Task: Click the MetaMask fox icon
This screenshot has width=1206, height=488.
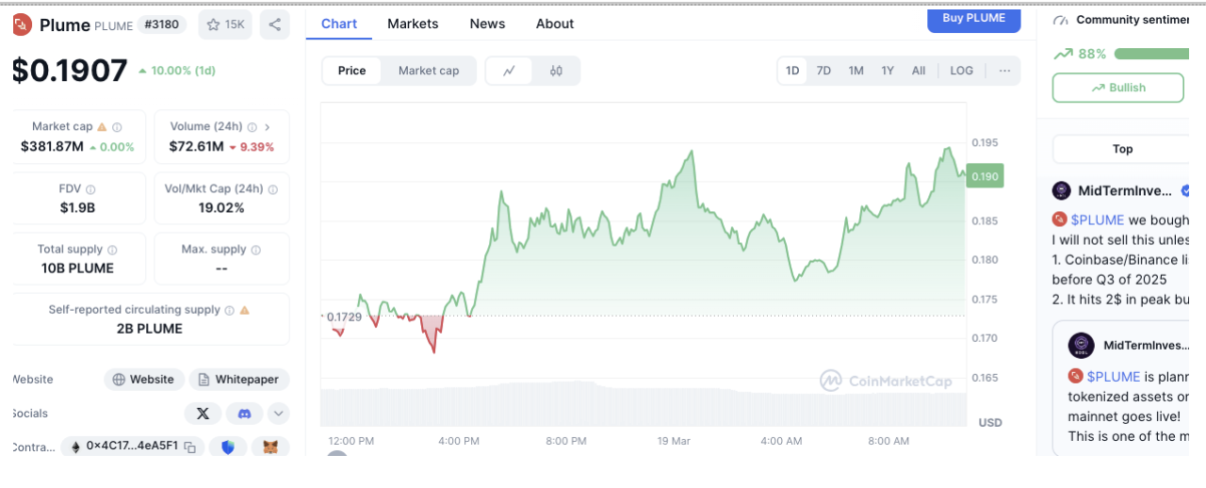Action: pyautogui.click(x=270, y=447)
